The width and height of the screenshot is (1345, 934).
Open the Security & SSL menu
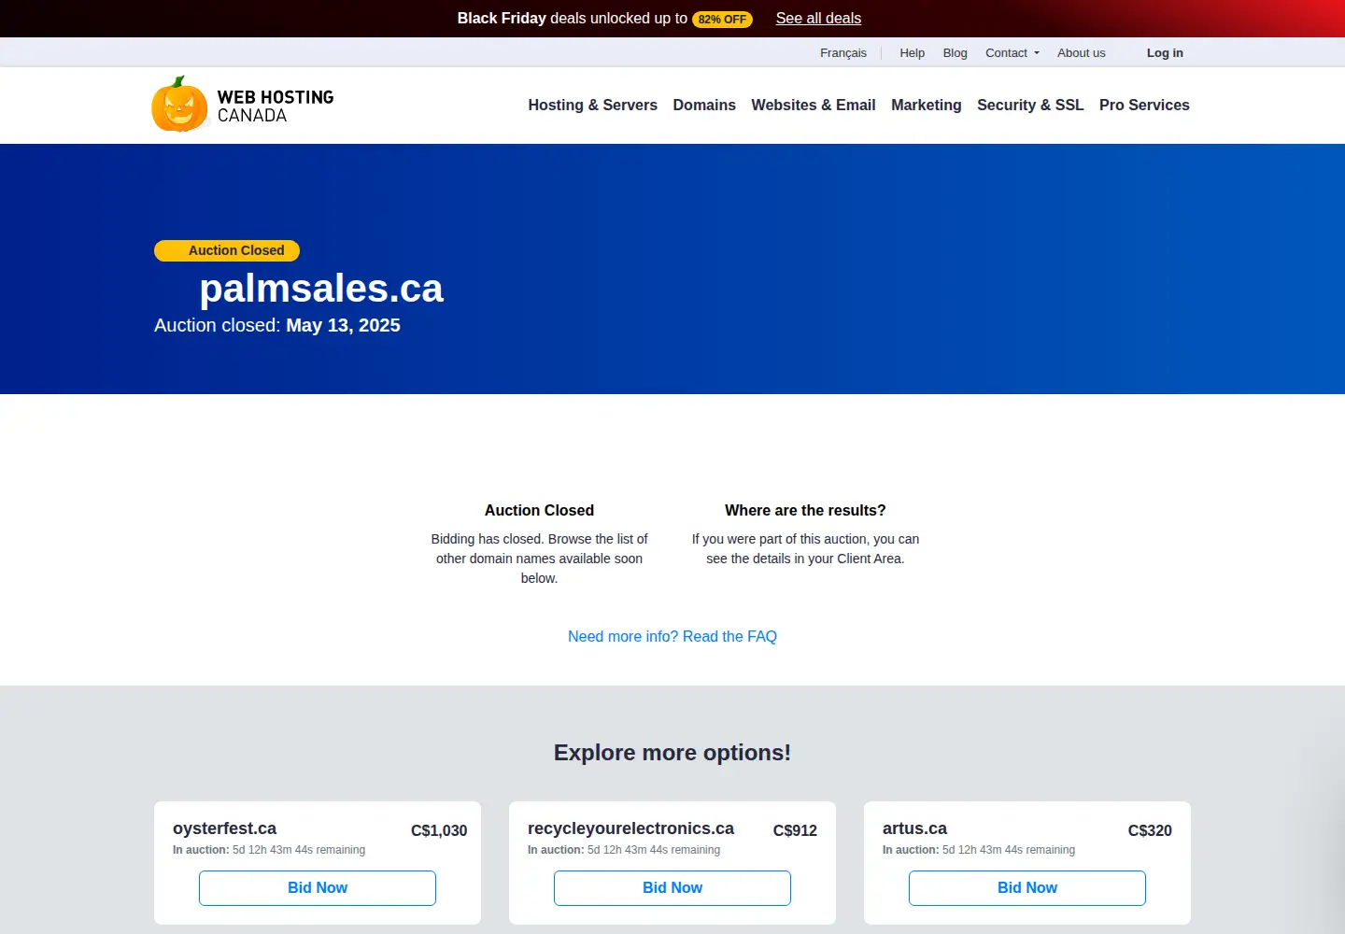coord(1030,106)
